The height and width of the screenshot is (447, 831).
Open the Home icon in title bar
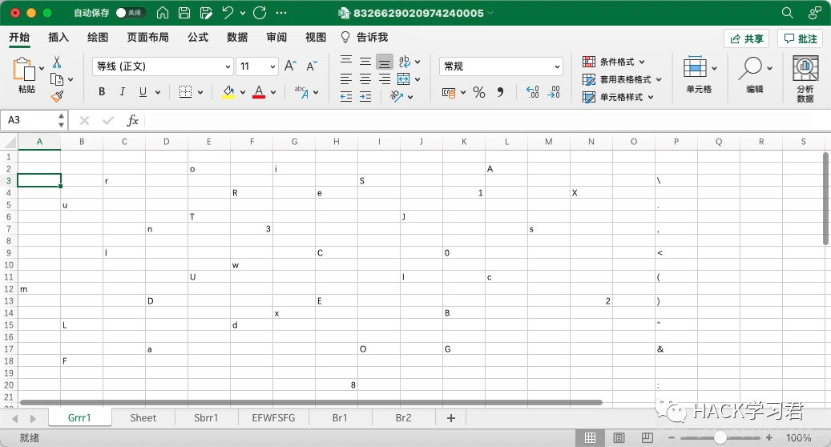pos(163,13)
